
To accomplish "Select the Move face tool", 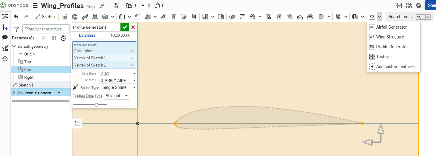I will (300, 17).
